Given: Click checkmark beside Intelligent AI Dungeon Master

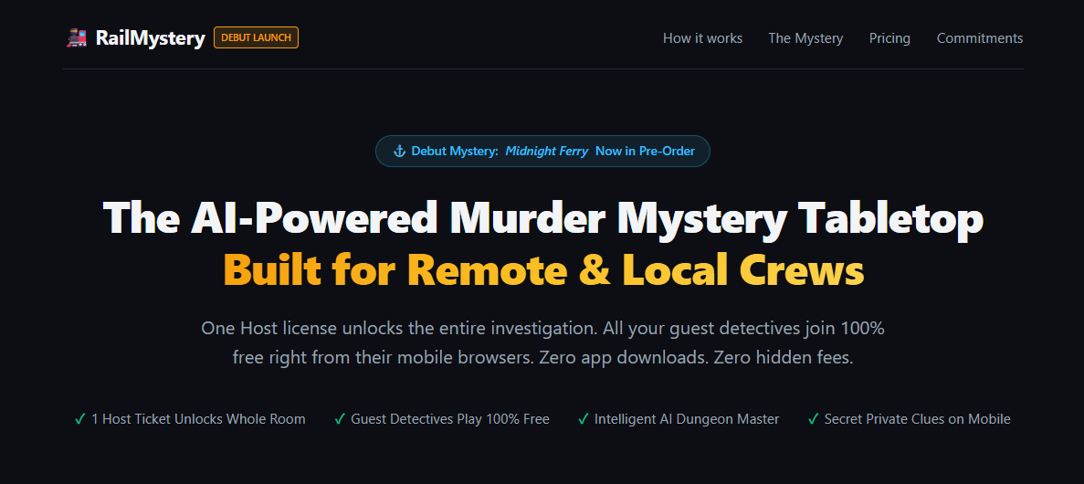Looking at the screenshot, I should [x=583, y=419].
